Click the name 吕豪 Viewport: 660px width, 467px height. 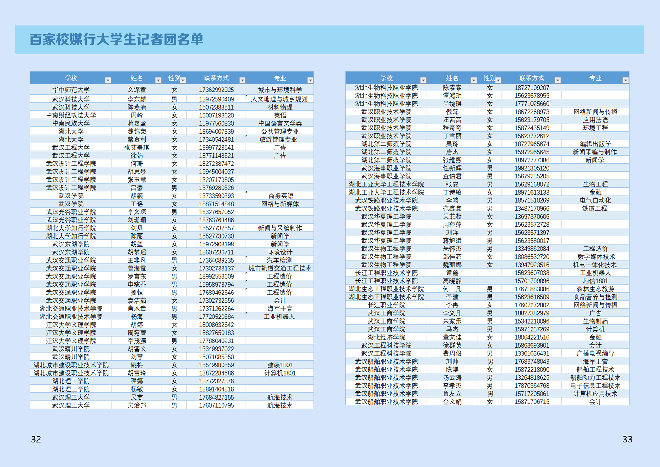(137, 187)
